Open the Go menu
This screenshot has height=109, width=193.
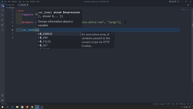point(24,2)
